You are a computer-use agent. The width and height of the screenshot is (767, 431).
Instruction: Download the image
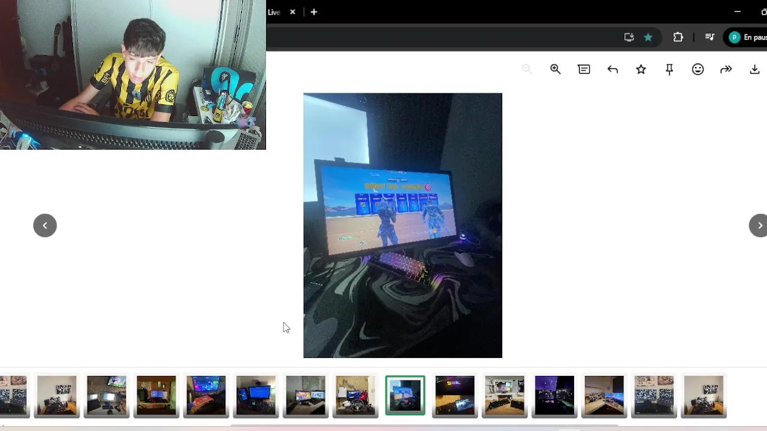[x=754, y=69]
